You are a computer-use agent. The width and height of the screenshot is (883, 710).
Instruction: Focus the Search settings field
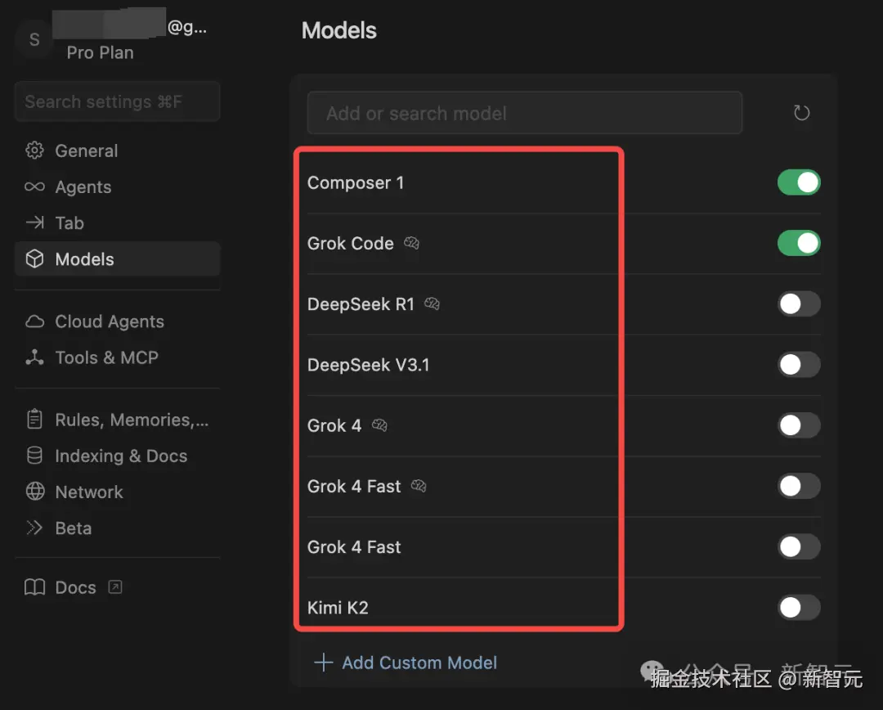tap(117, 102)
